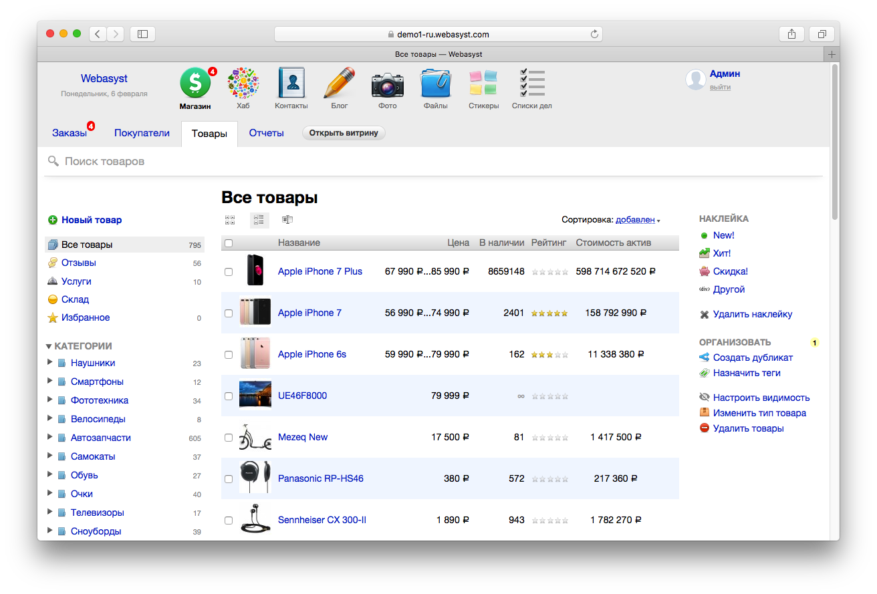Check the Sennheiser CX 300-II checkbox

tap(229, 521)
